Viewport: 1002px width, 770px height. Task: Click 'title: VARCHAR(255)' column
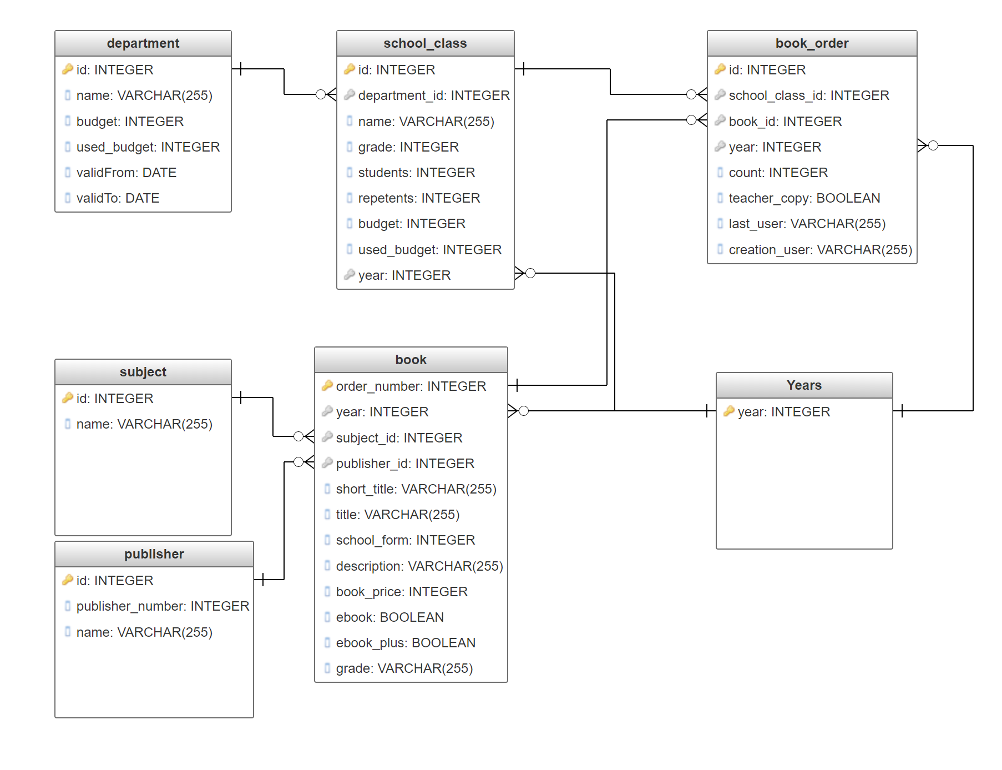[398, 515]
